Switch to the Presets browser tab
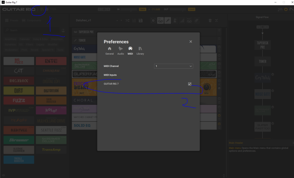294x178 pixels. click(12, 20)
